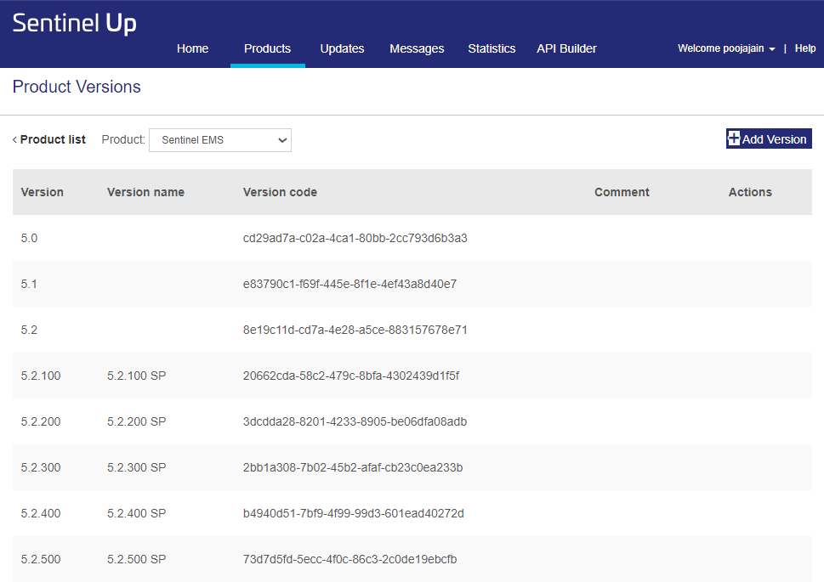Select version 5.2.400 cell
Viewport: 824px width, 582px height.
pyautogui.click(x=41, y=513)
